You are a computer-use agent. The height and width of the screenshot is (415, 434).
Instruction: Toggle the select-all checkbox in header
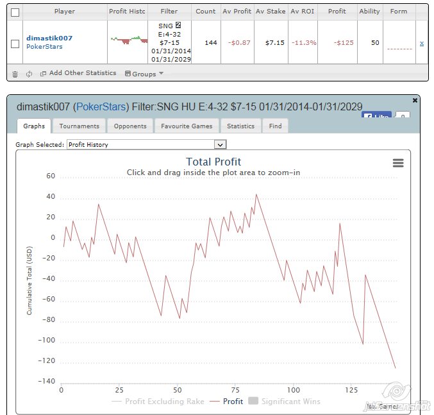15,12
